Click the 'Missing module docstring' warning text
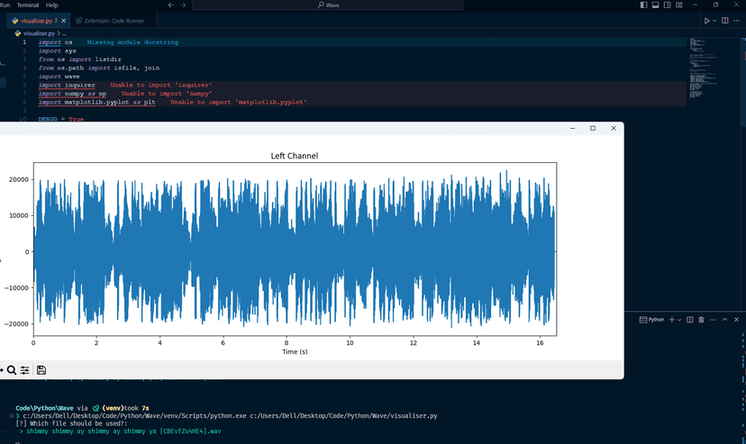This screenshot has width=746, height=444. click(132, 42)
